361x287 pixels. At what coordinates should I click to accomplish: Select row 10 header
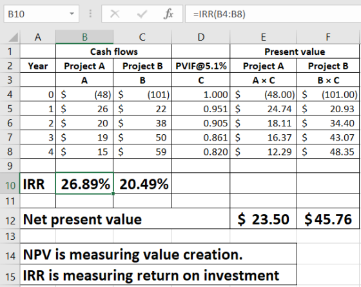(x=10, y=183)
